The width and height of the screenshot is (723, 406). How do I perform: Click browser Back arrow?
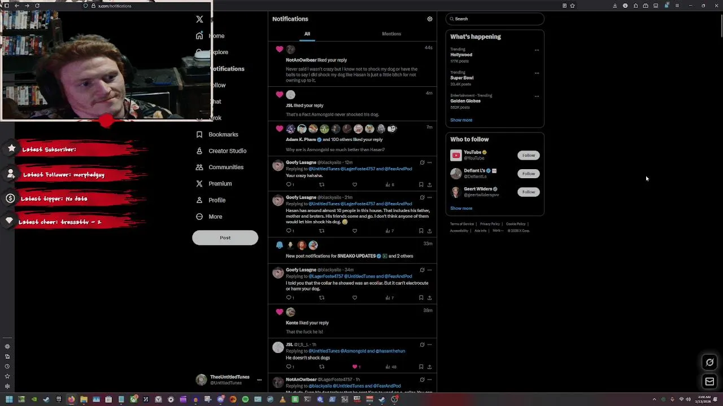click(x=16, y=6)
